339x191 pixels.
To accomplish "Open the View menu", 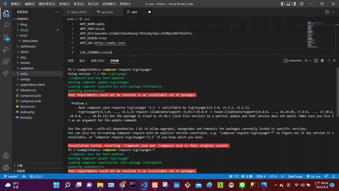I will click(x=65, y=4).
